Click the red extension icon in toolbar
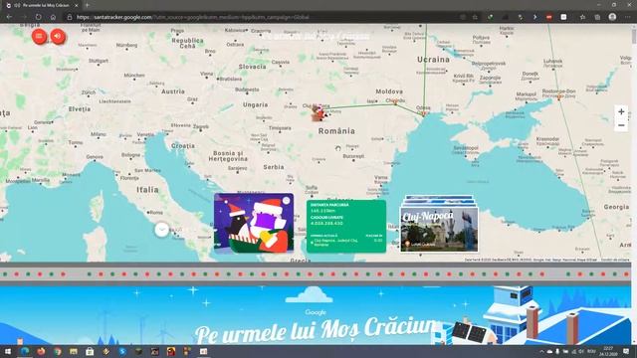 pyautogui.click(x=549, y=17)
